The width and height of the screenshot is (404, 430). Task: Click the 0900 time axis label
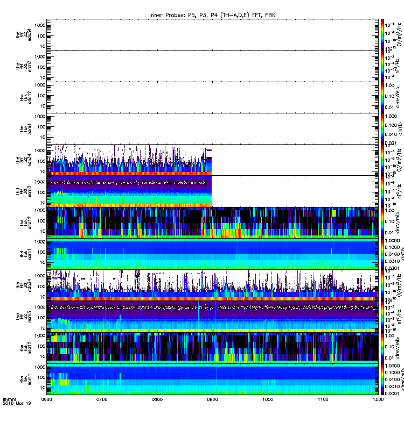212,399
